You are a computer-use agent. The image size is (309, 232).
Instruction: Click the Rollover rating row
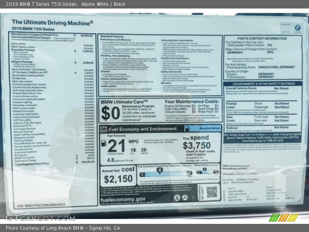[257, 128]
